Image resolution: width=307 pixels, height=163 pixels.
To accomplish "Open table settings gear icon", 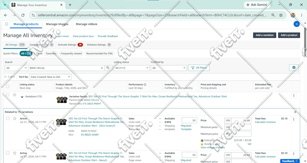I will click(x=294, y=68).
